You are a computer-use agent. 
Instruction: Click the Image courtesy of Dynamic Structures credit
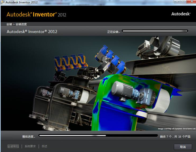click(x=177, y=129)
